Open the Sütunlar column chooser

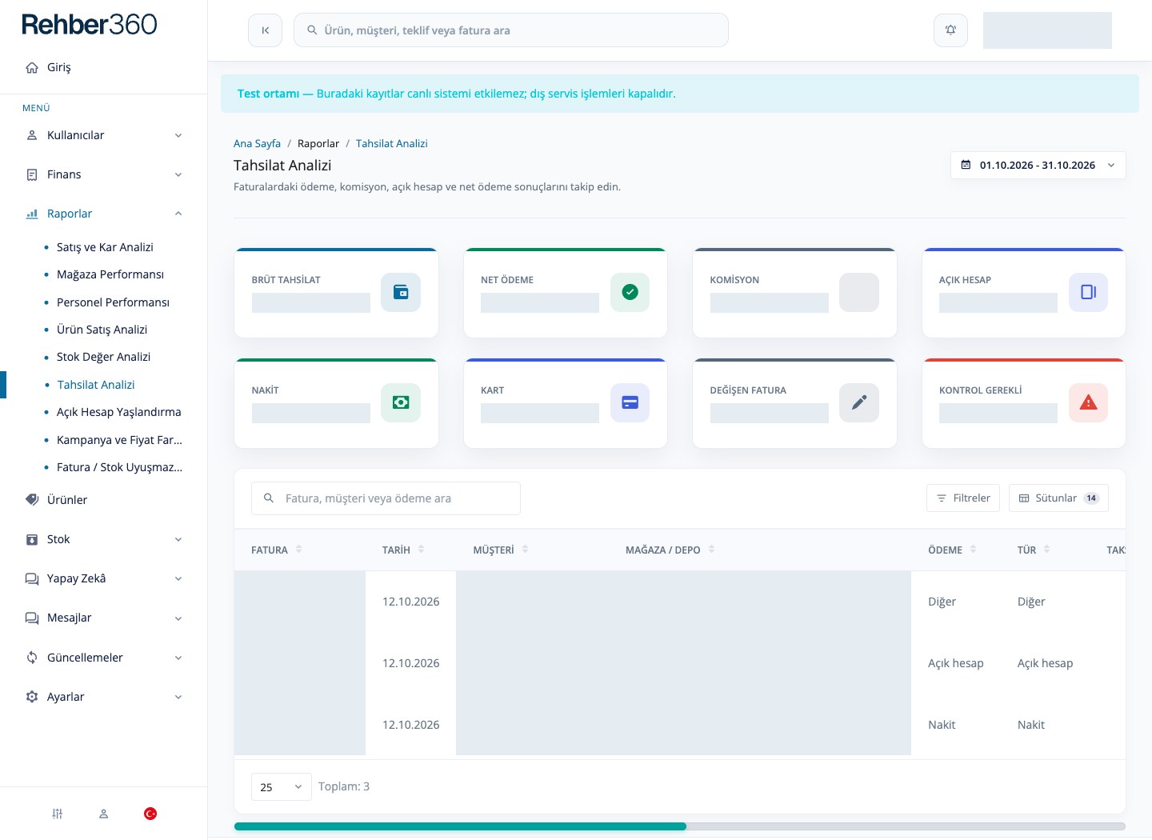[1058, 498]
